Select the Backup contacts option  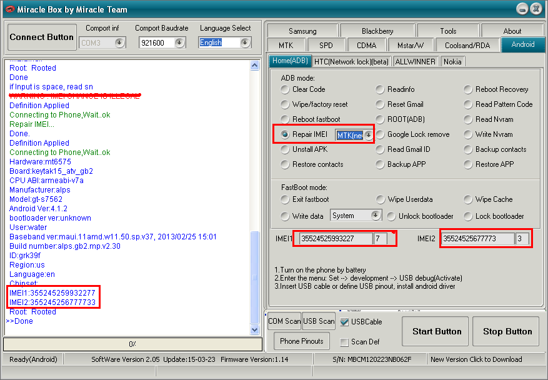coord(496,149)
